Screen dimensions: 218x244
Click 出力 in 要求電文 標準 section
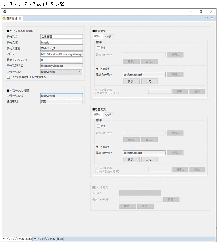(150, 62)
